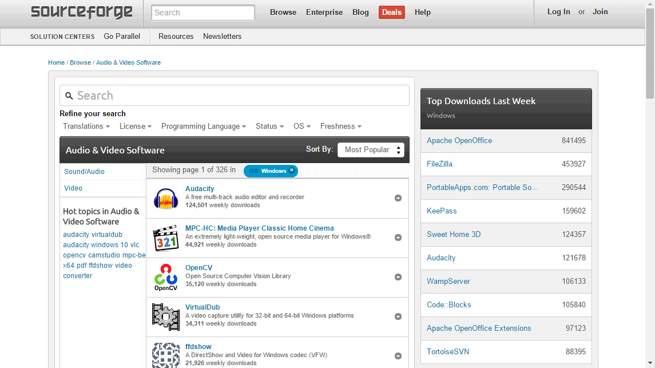This screenshot has height=368, width=655.
Task: Click the Audacity waveform icon
Action: [x=166, y=198]
